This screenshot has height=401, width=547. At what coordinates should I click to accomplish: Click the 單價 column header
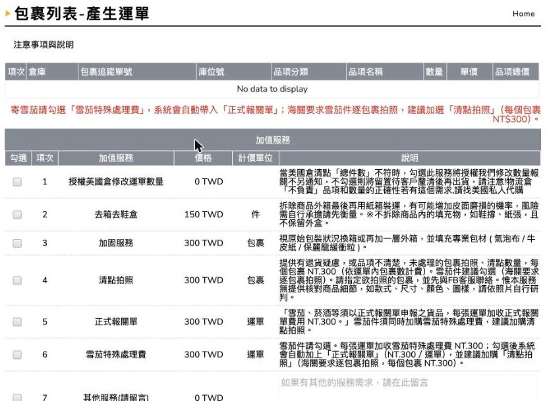point(469,72)
